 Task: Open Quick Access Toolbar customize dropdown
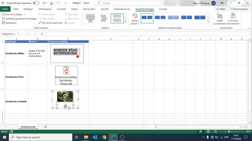click(x=65, y=3)
